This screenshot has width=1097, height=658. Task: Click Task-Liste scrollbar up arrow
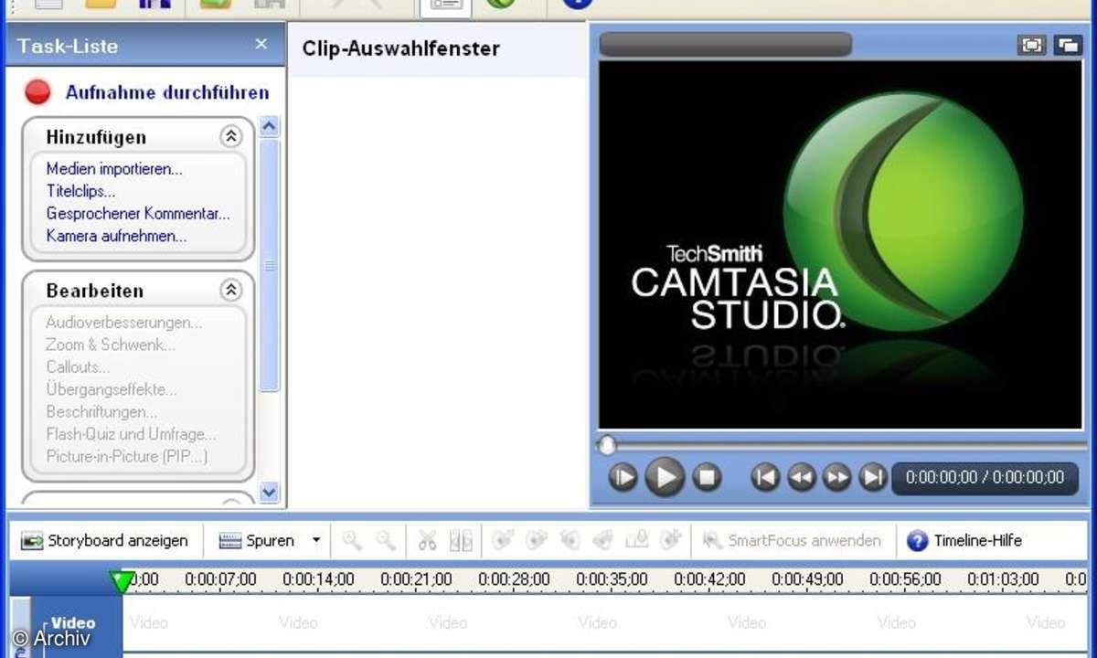269,126
